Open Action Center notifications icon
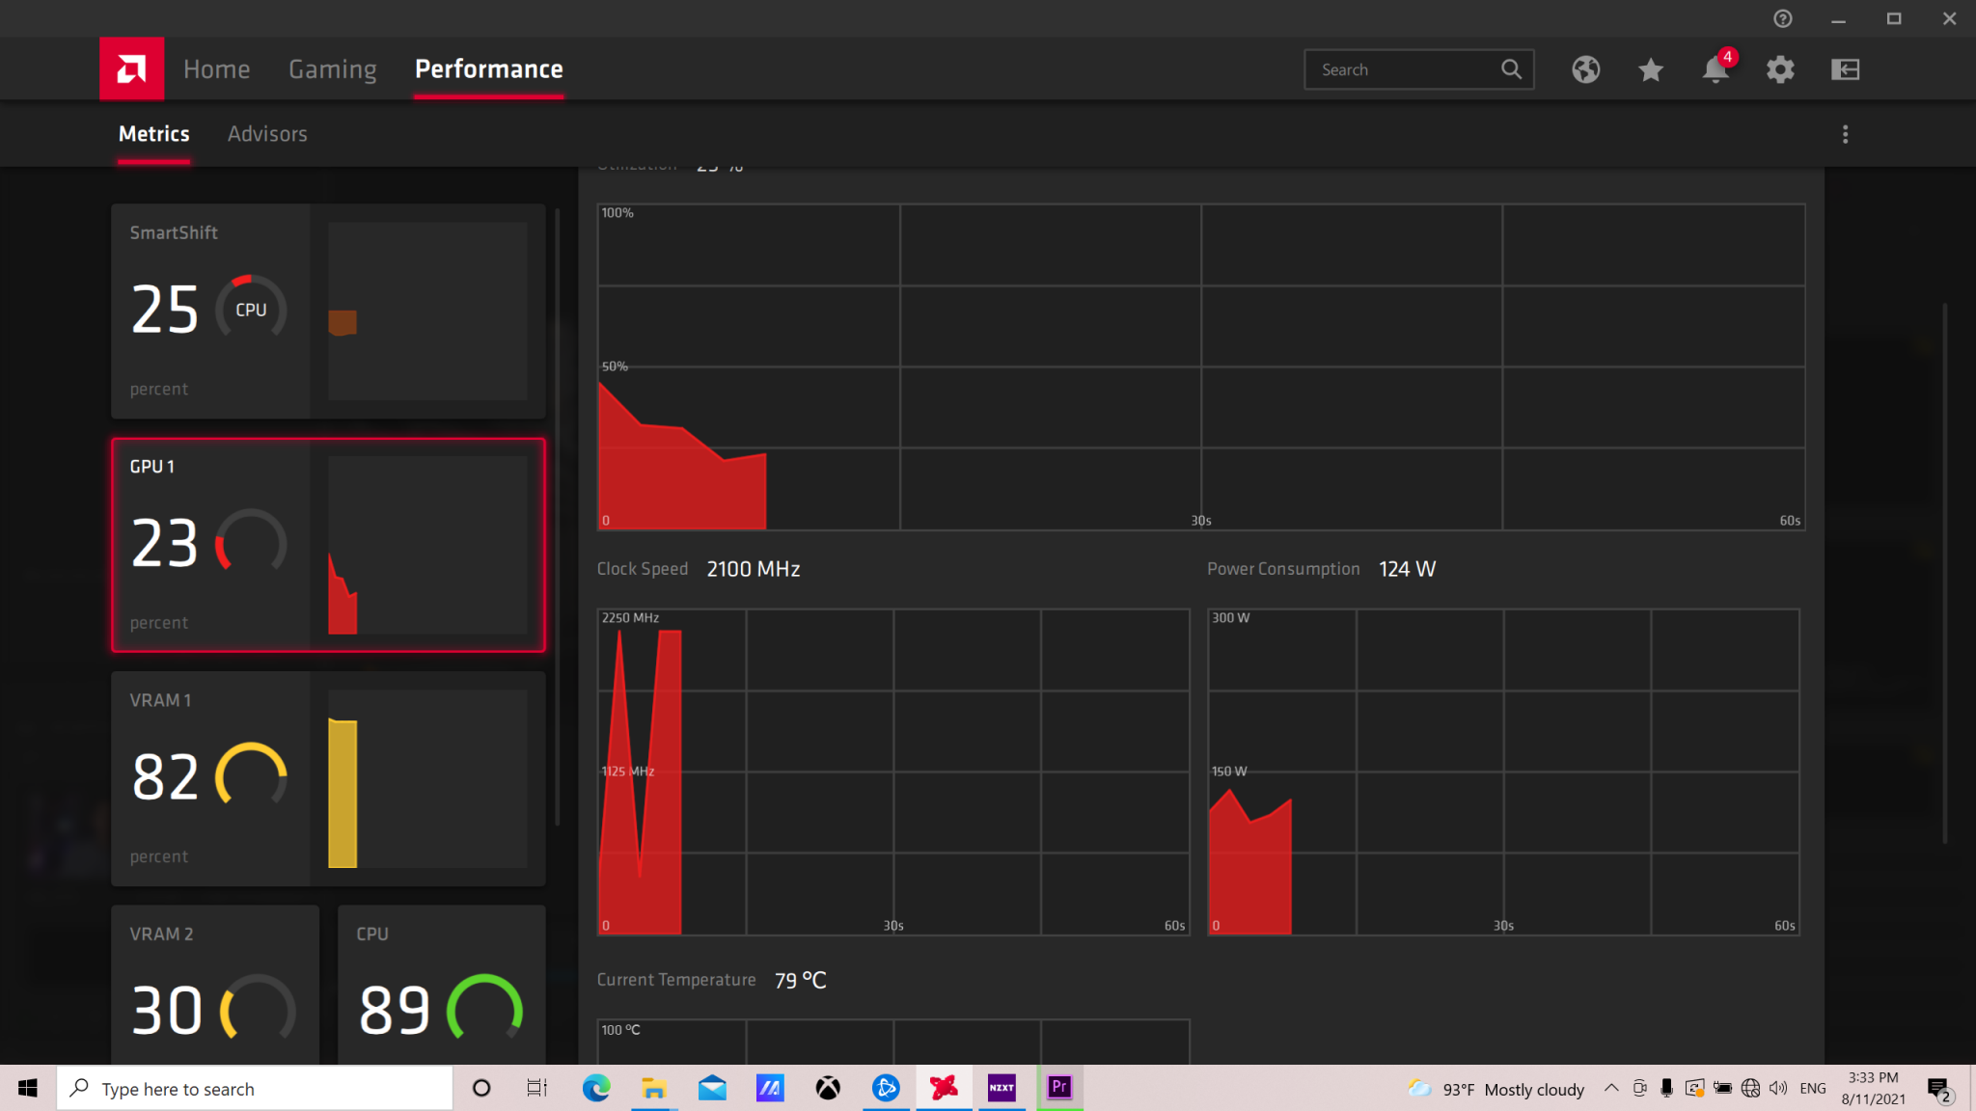This screenshot has height=1111, width=1976. click(x=1939, y=1089)
